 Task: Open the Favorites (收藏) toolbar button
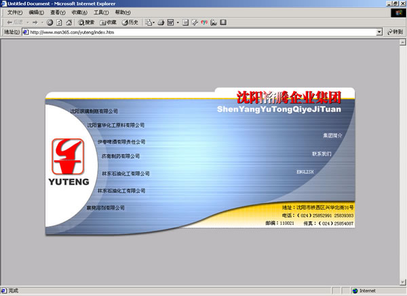point(109,22)
